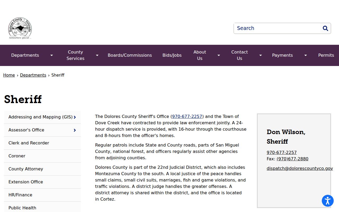Image resolution: width=339 pixels, height=212 pixels.
Task: Click fax number (970)677-2880 link
Action: click(x=292, y=159)
